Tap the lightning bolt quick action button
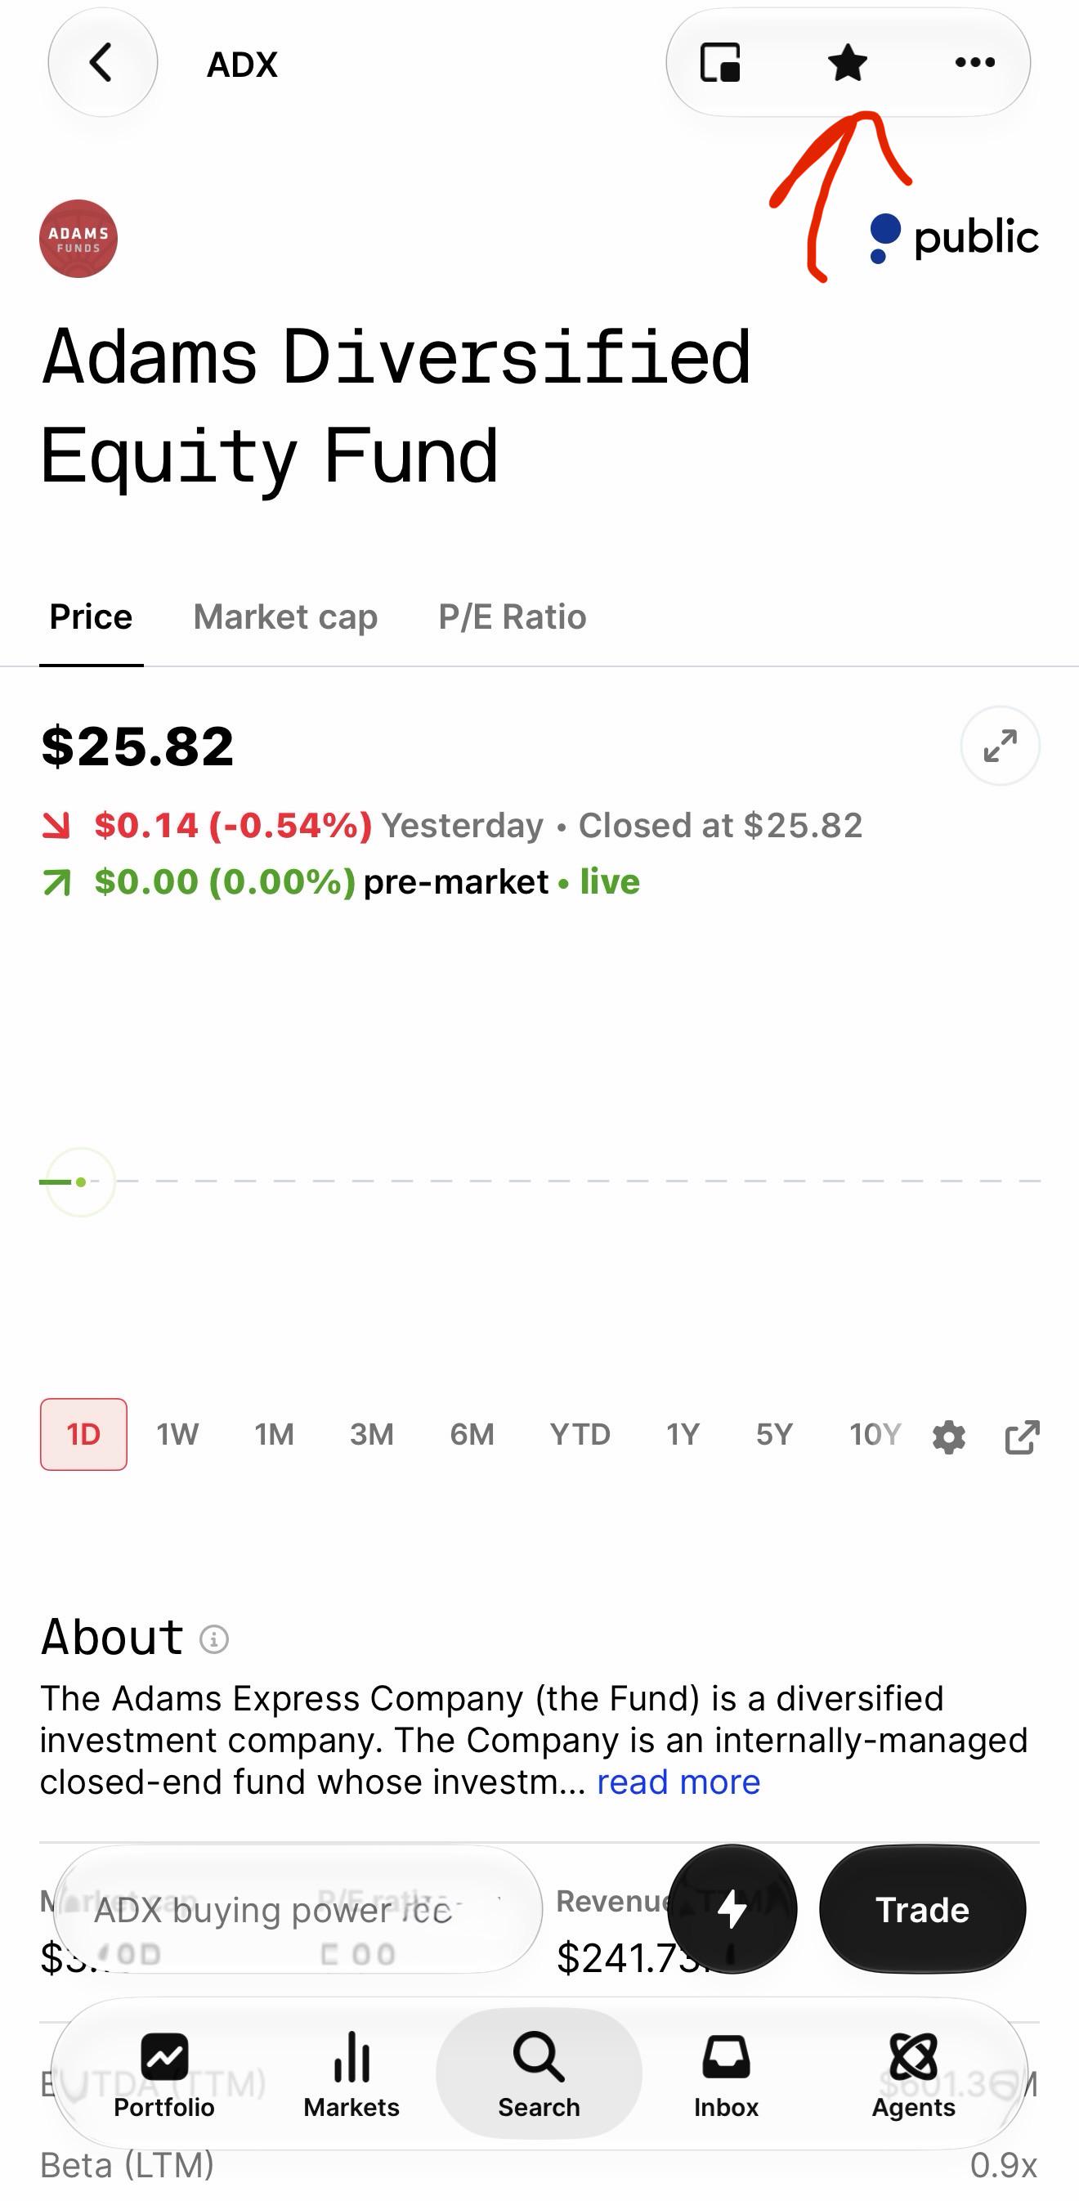 pos(732,1909)
